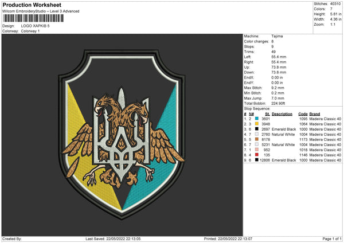Click the Trims value 49
Image resolution: width=344 pixels, height=243 pixels.
(273, 52)
